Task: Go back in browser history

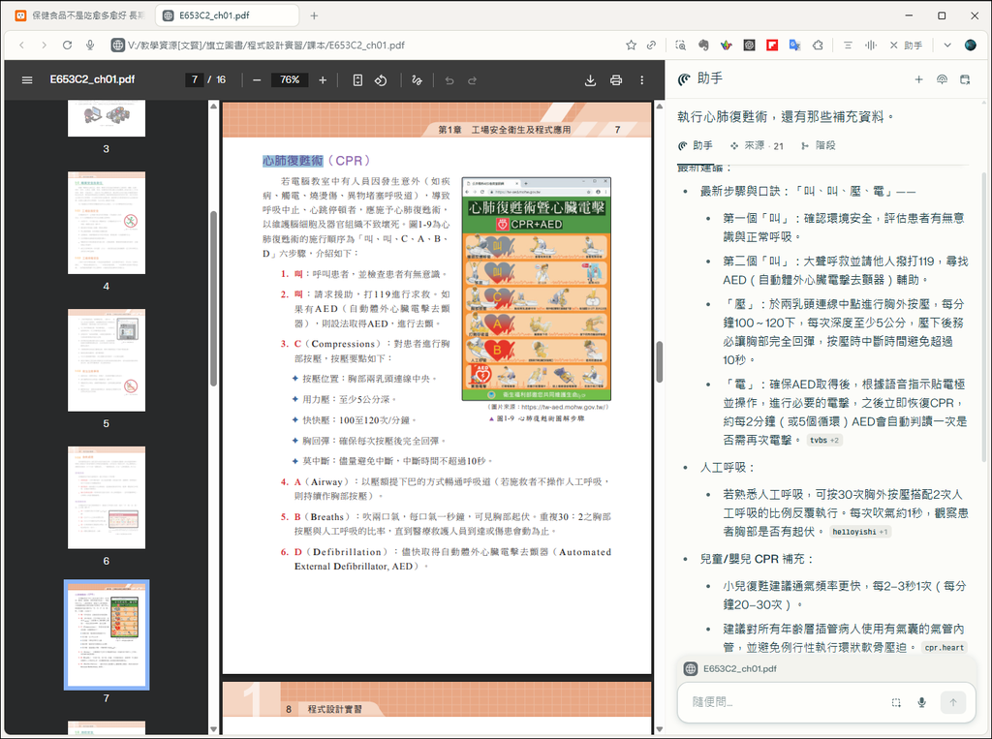Action: (x=22, y=45)
